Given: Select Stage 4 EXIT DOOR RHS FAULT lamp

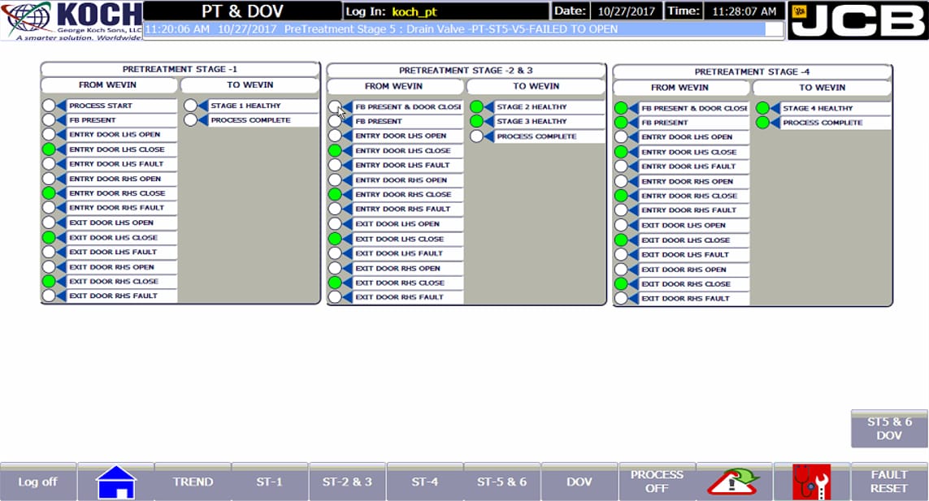Looking at the screenshot, I should click(621, 299).
